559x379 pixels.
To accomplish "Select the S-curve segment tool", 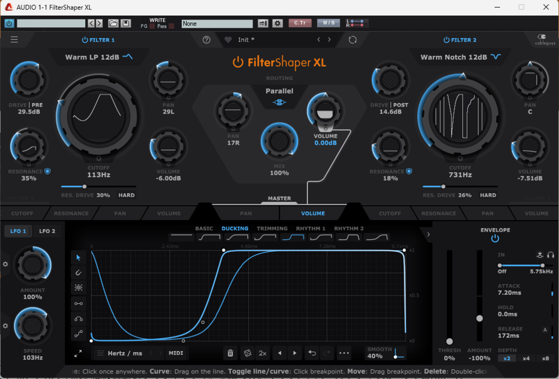I will [79, 334].
